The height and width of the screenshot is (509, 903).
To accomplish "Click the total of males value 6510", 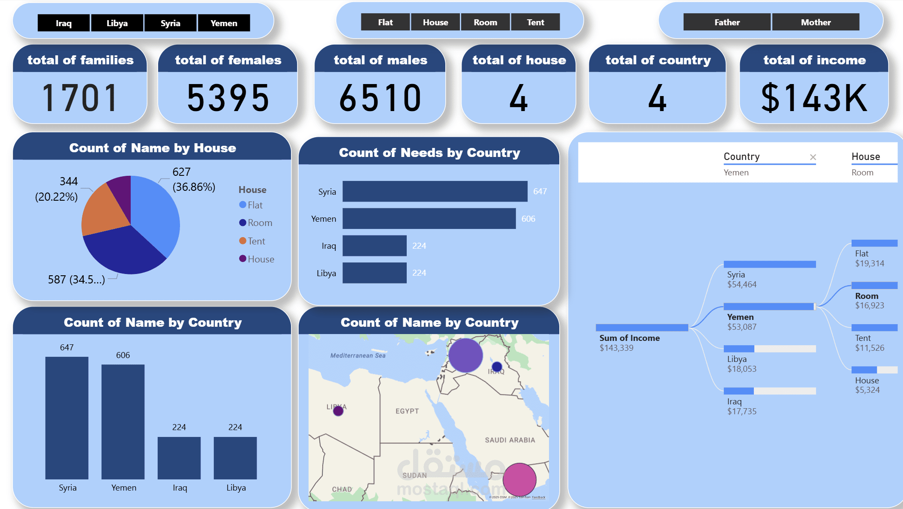I will 380,98.
